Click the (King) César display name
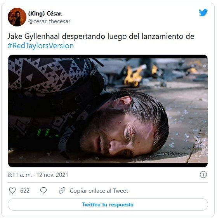 45,14
